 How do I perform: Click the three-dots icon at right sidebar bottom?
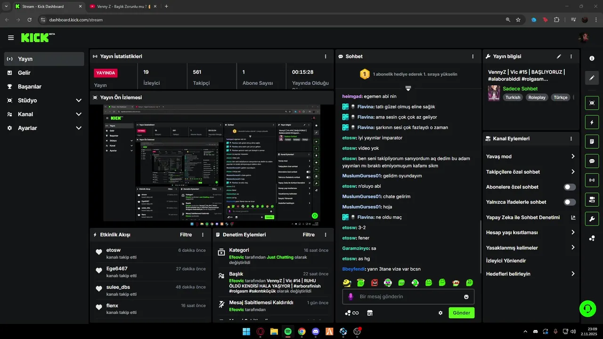point(592,238)
